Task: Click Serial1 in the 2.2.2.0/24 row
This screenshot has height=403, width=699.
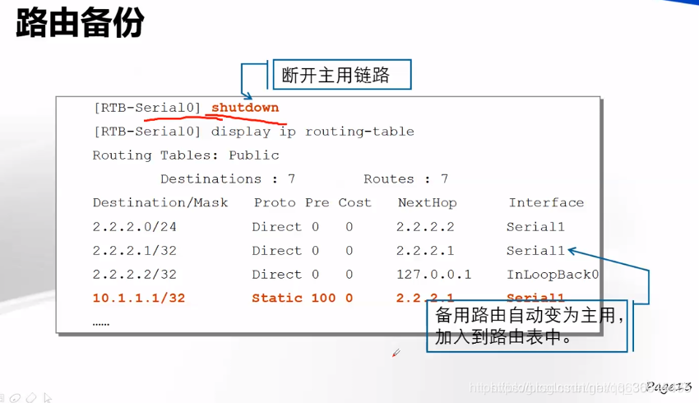Action: click(x=535, y=227)
